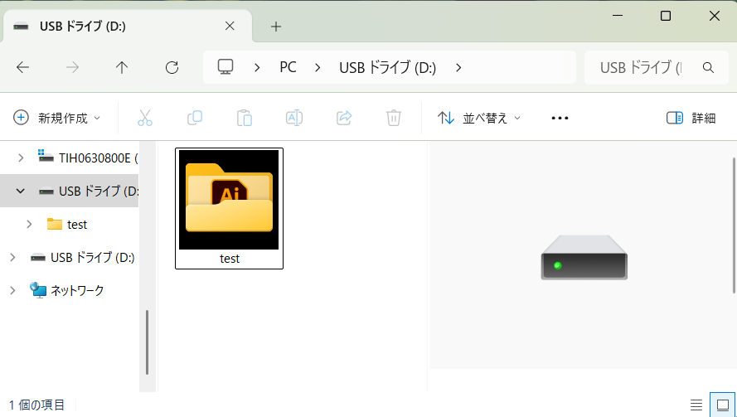
Task: Switch to large icons view icon
Action: 722,405
